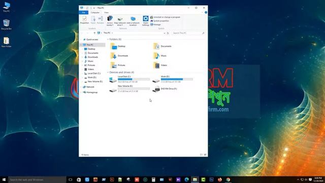Select Quick access in navigation pane
The width and height of the screenshot is (325, 183).
(x=92, y=40)
